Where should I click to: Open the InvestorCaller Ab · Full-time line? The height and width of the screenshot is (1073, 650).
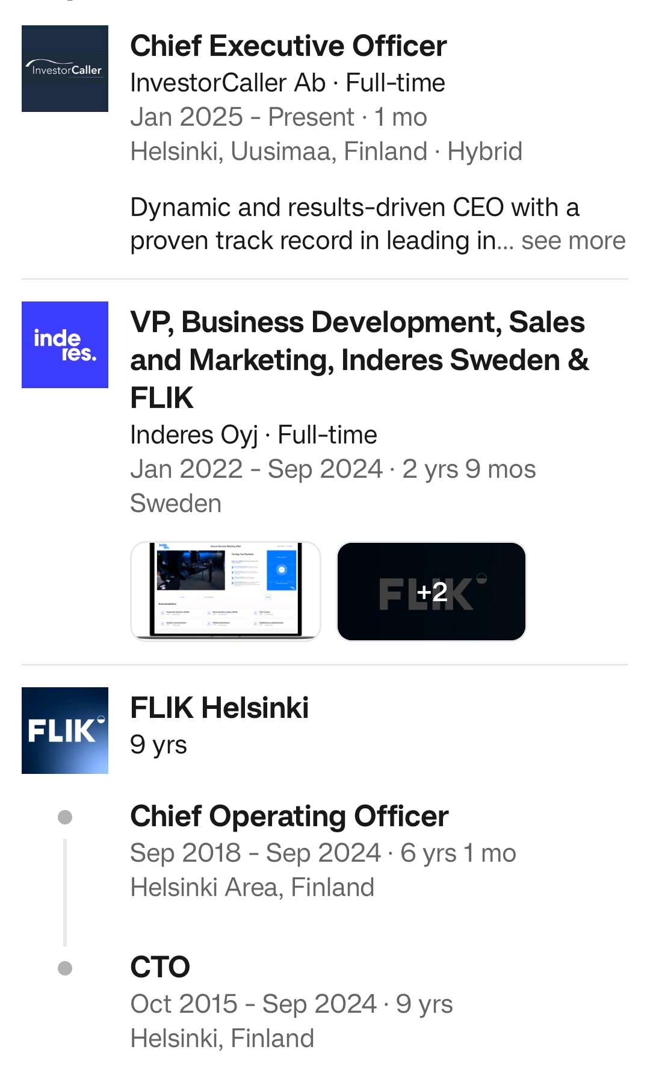287,83
